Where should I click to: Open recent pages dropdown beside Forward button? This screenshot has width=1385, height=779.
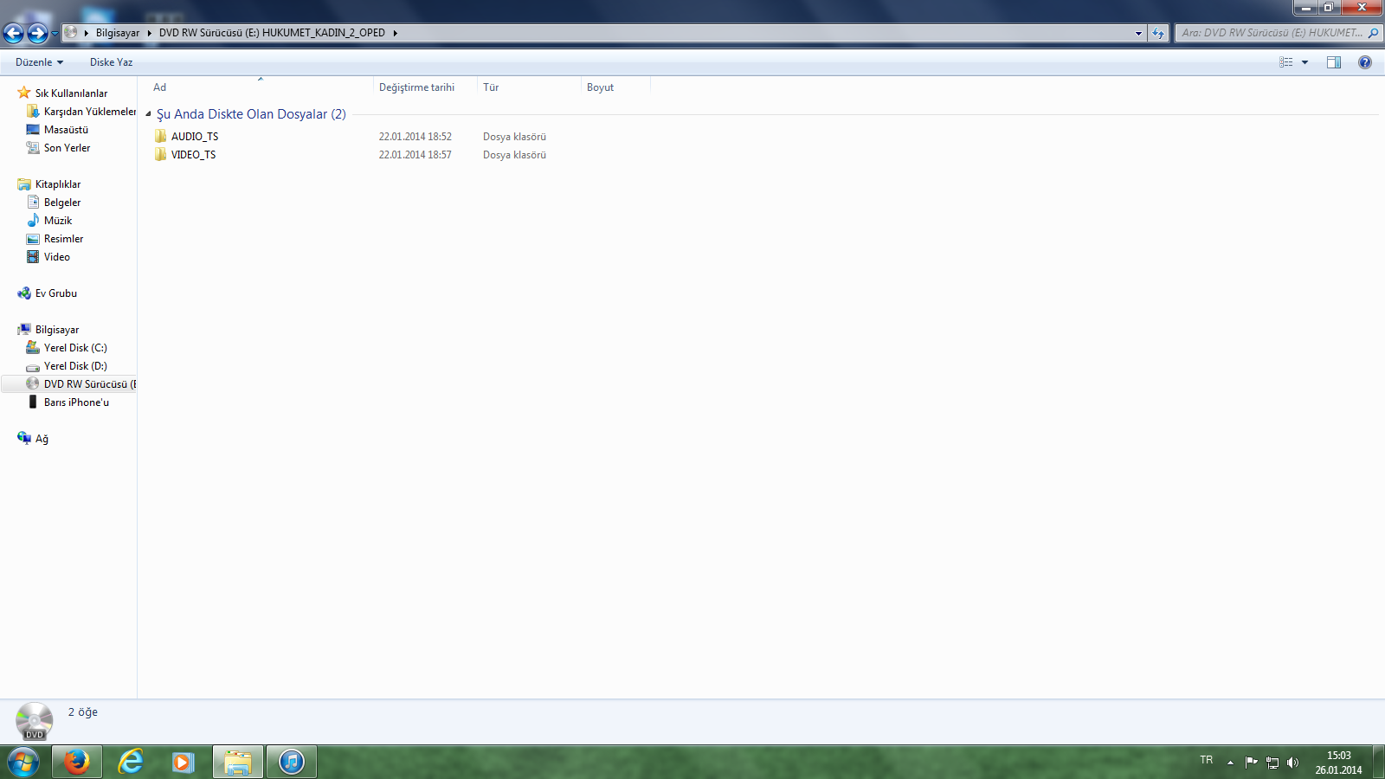coord(55,34)
